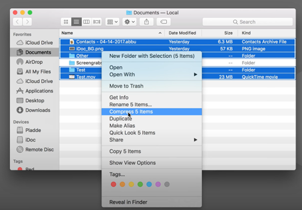Open Downloads in the sidebar
302x210 pixels.
[x=35, y=110]
